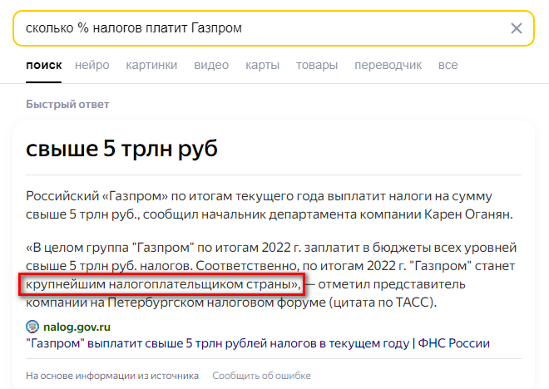549x389 pixels.
Task: Click На основе информации из источника text
Action: tap(112, 376)
